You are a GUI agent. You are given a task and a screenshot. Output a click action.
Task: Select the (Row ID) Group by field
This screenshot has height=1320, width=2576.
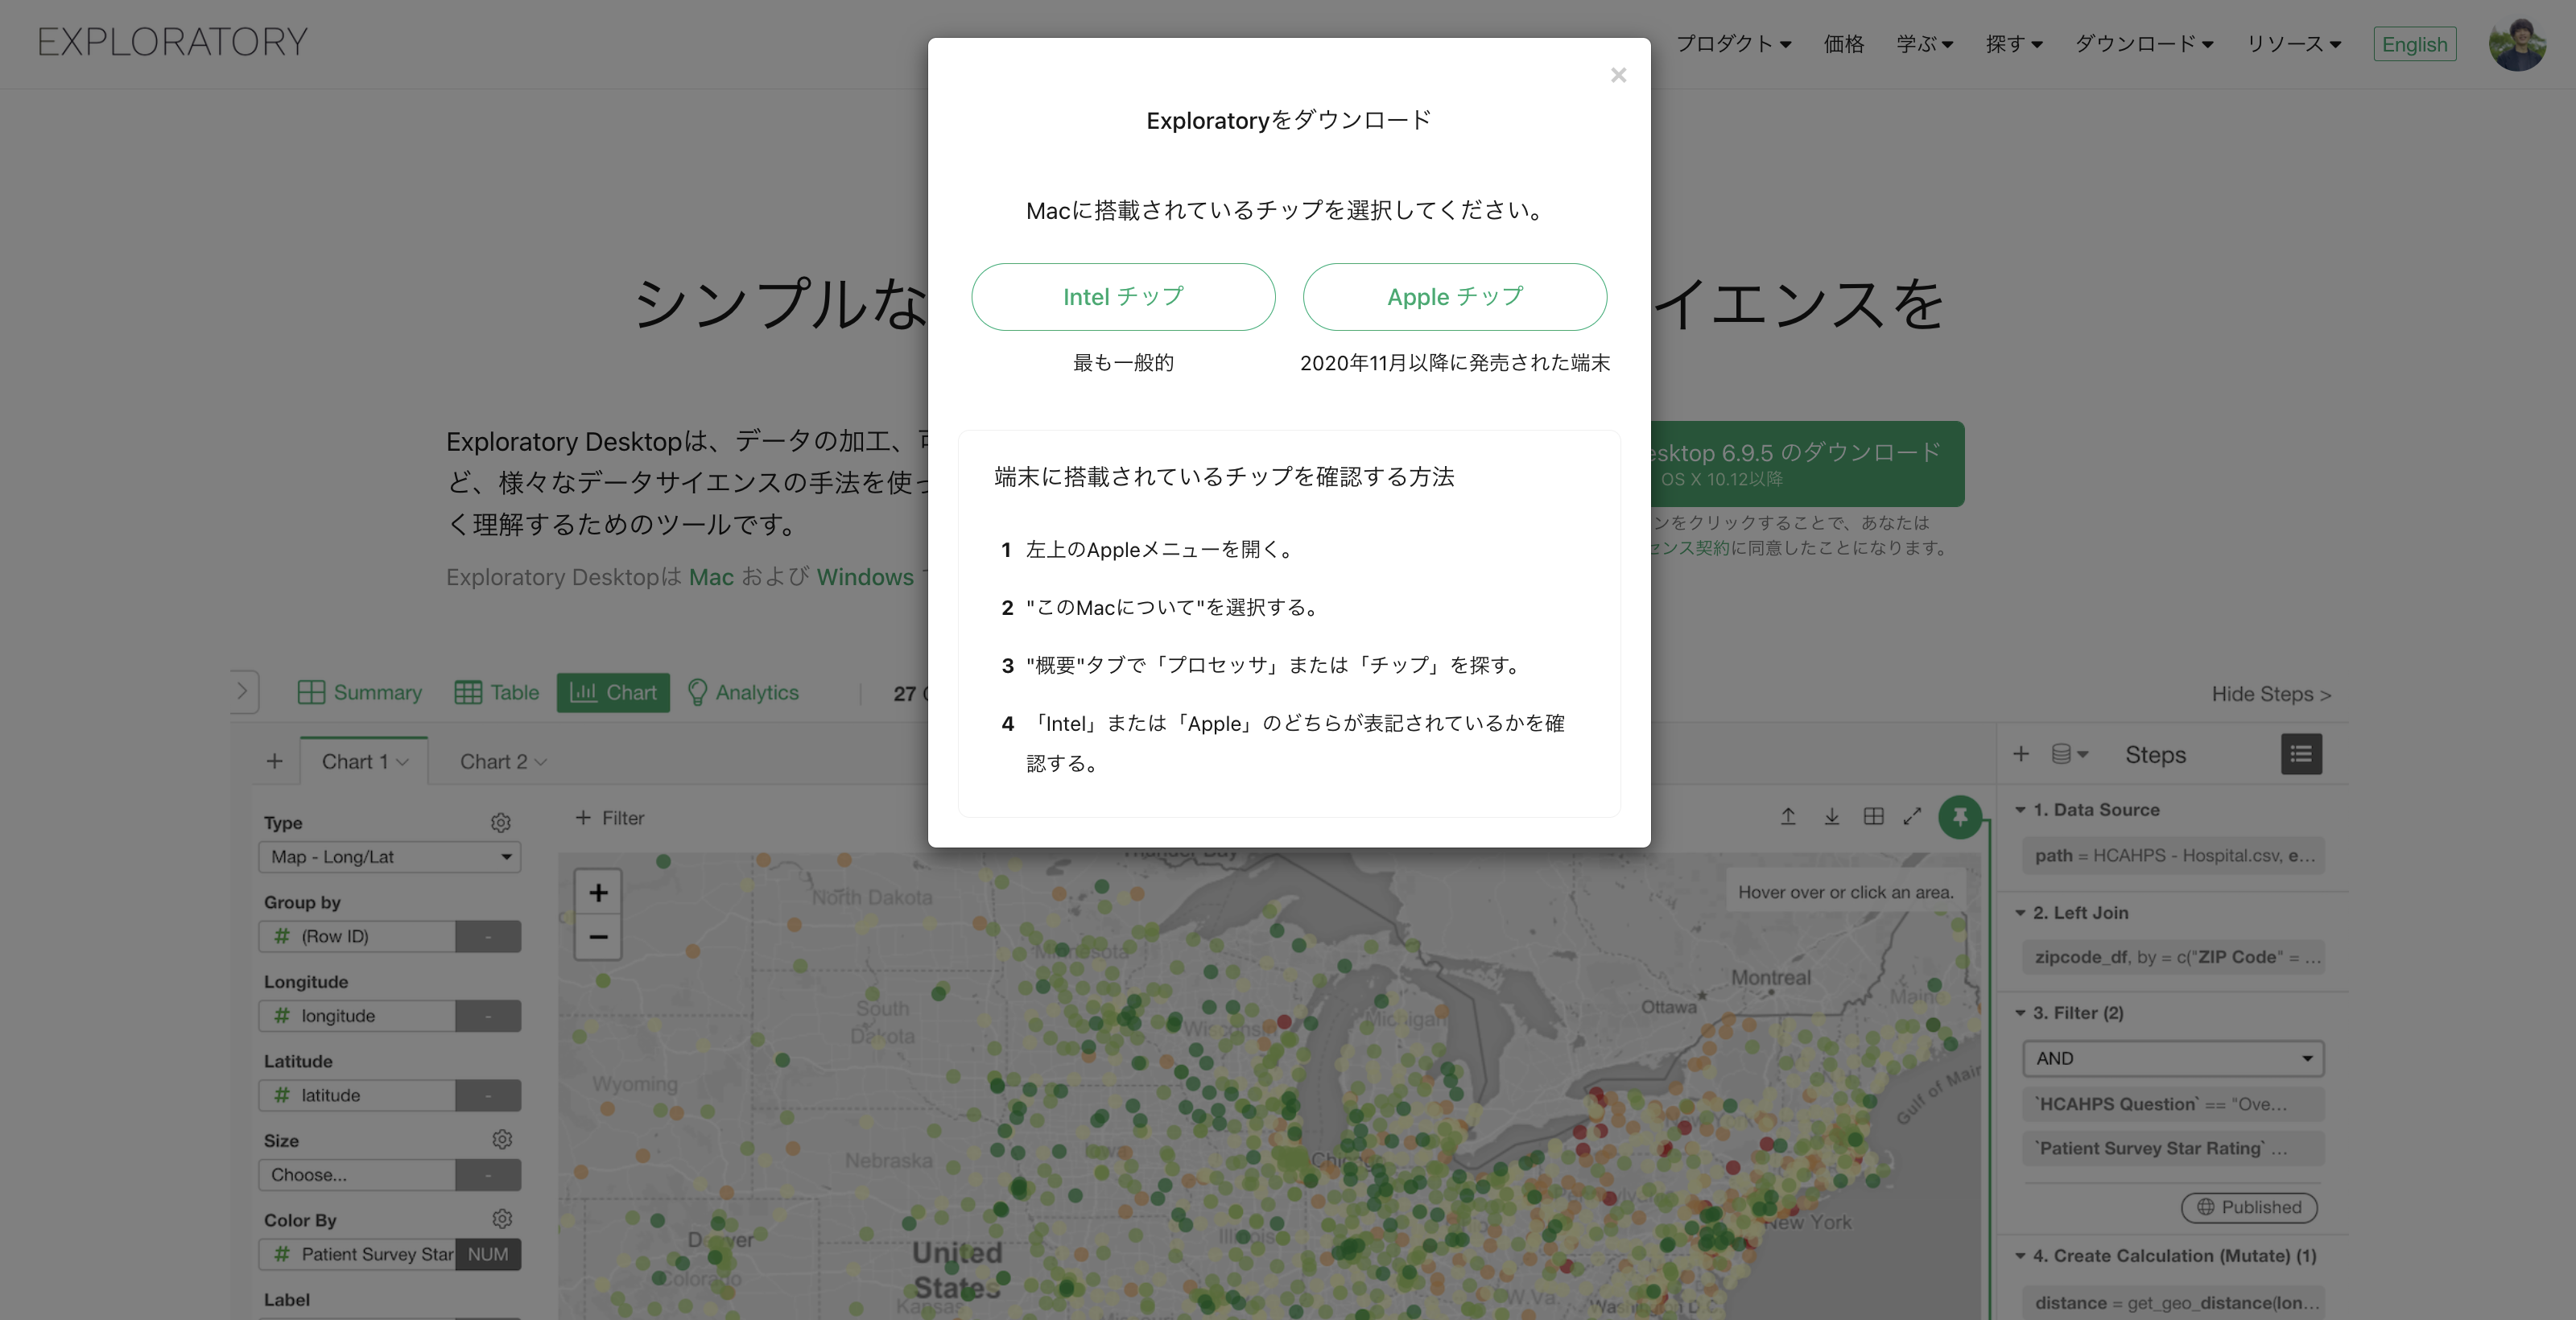pos(357,936)
